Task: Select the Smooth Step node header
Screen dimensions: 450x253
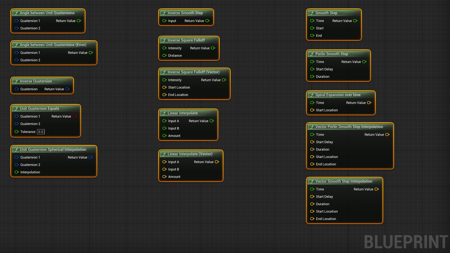Action: tap(334, 13)
